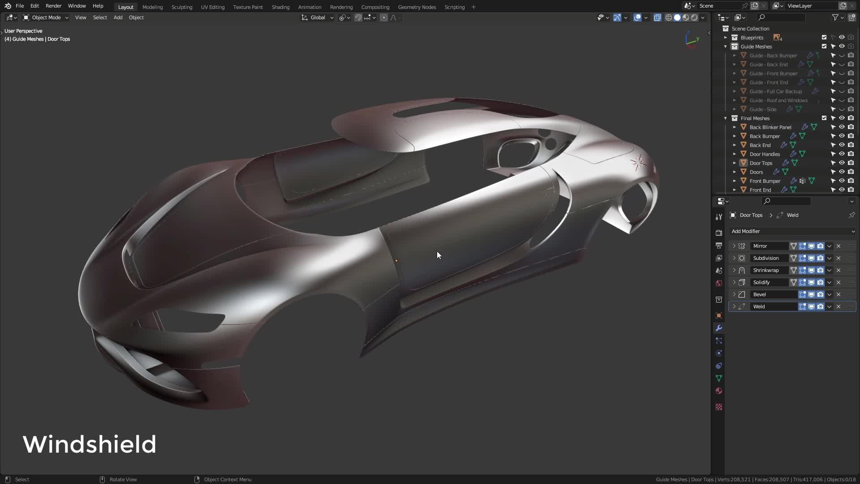Screen dimensions: 860x484
Task: Collapse the Guide Meshes collection
Action: pos(726,47)
